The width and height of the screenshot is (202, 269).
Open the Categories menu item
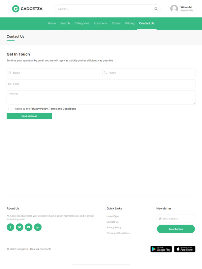(x=82, y=23)
